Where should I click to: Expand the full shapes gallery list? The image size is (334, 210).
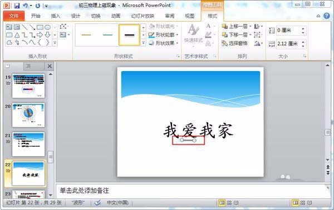55,43
